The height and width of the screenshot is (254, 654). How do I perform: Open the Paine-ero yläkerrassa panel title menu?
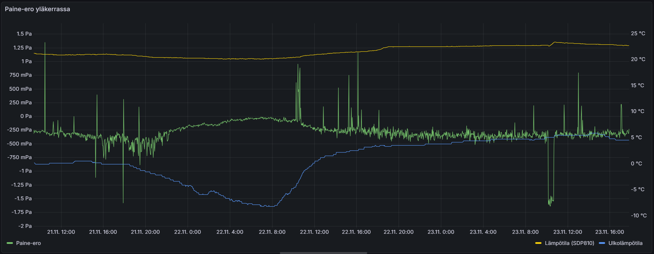point(37,9)
